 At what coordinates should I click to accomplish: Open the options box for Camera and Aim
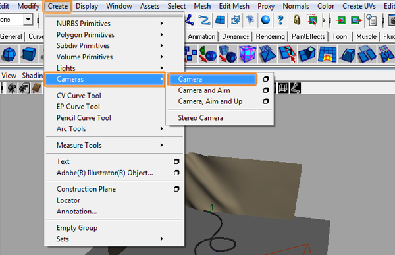pos(266,90)
